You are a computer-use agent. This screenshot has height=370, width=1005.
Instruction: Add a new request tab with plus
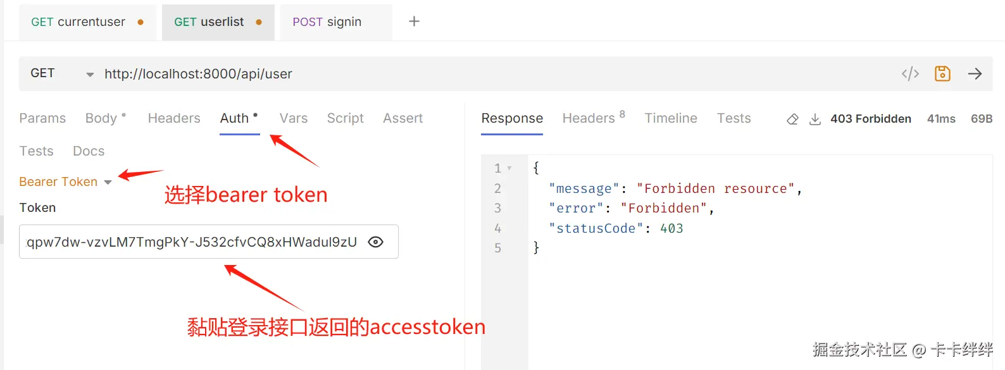414,22
